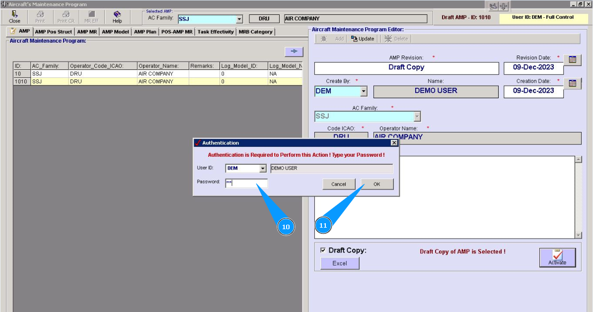The width and height of the screenshot is (593, 312).
Task: Click the AIR COMPANY field in Selected AMP
Action: [356, 18]
